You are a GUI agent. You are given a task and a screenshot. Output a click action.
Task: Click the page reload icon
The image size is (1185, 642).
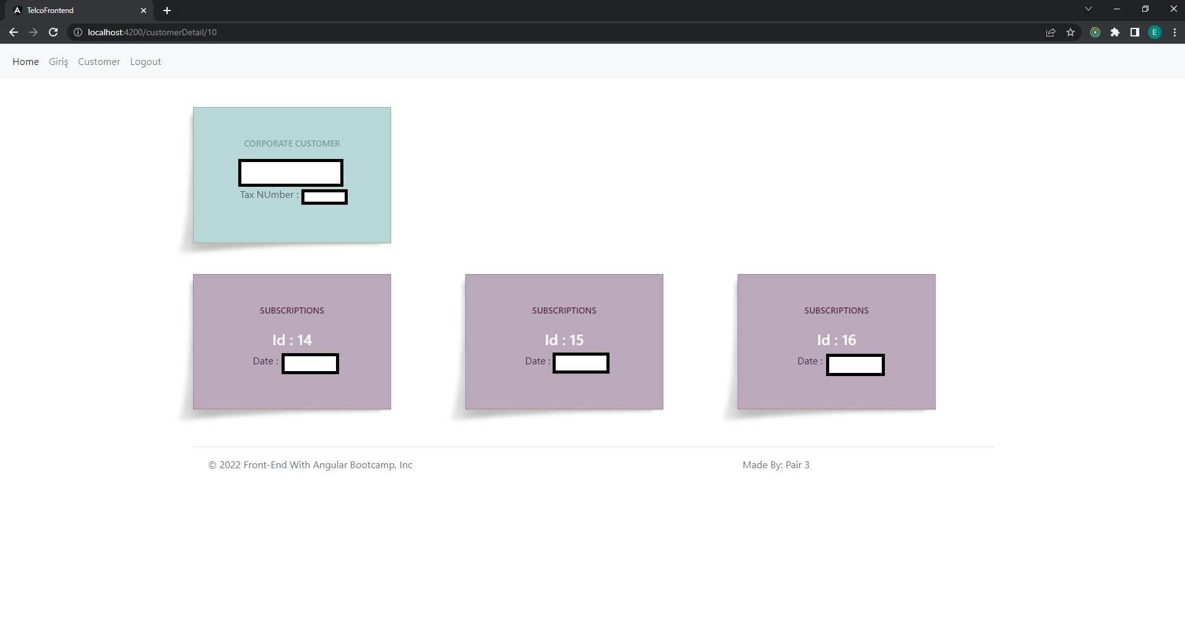tap(53, 32)
